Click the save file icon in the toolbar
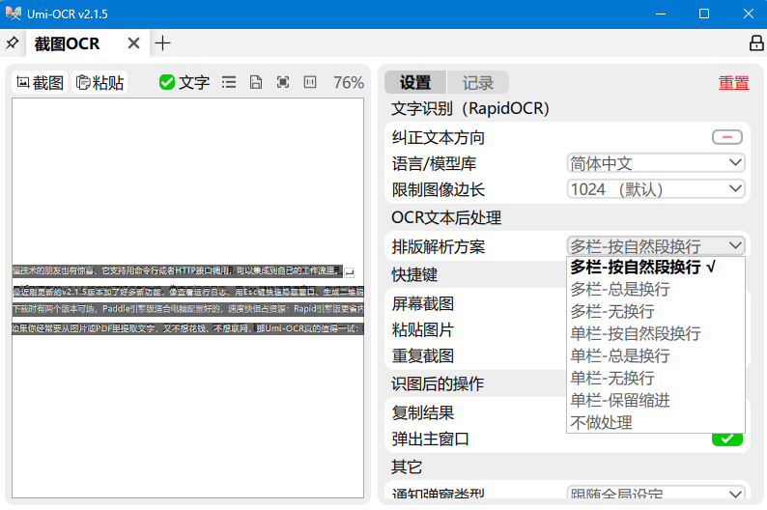This screenshot has width=767, height=510. tap(256, 83)
